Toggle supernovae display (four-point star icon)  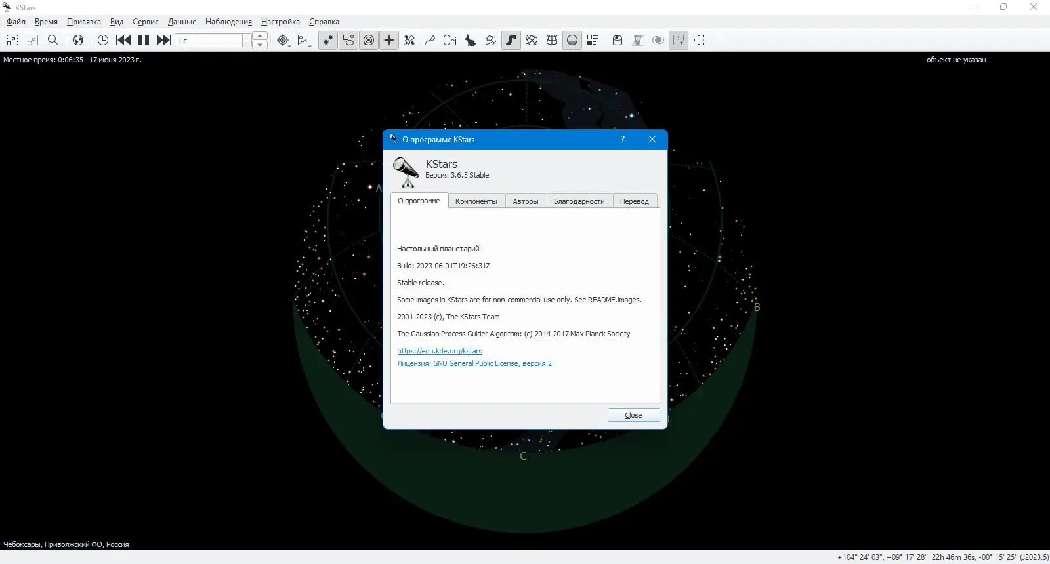click(x=389, y=40)
